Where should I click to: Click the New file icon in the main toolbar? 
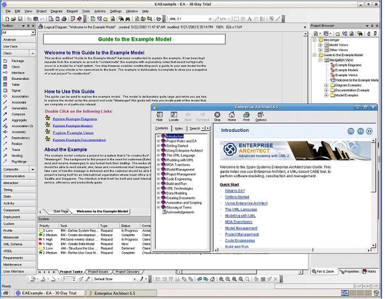click(x=7, y=19)
